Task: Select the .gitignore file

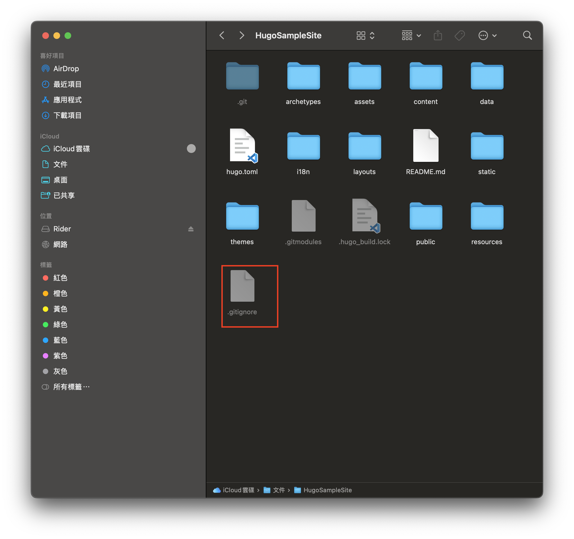Action: [x=242, y=293]
